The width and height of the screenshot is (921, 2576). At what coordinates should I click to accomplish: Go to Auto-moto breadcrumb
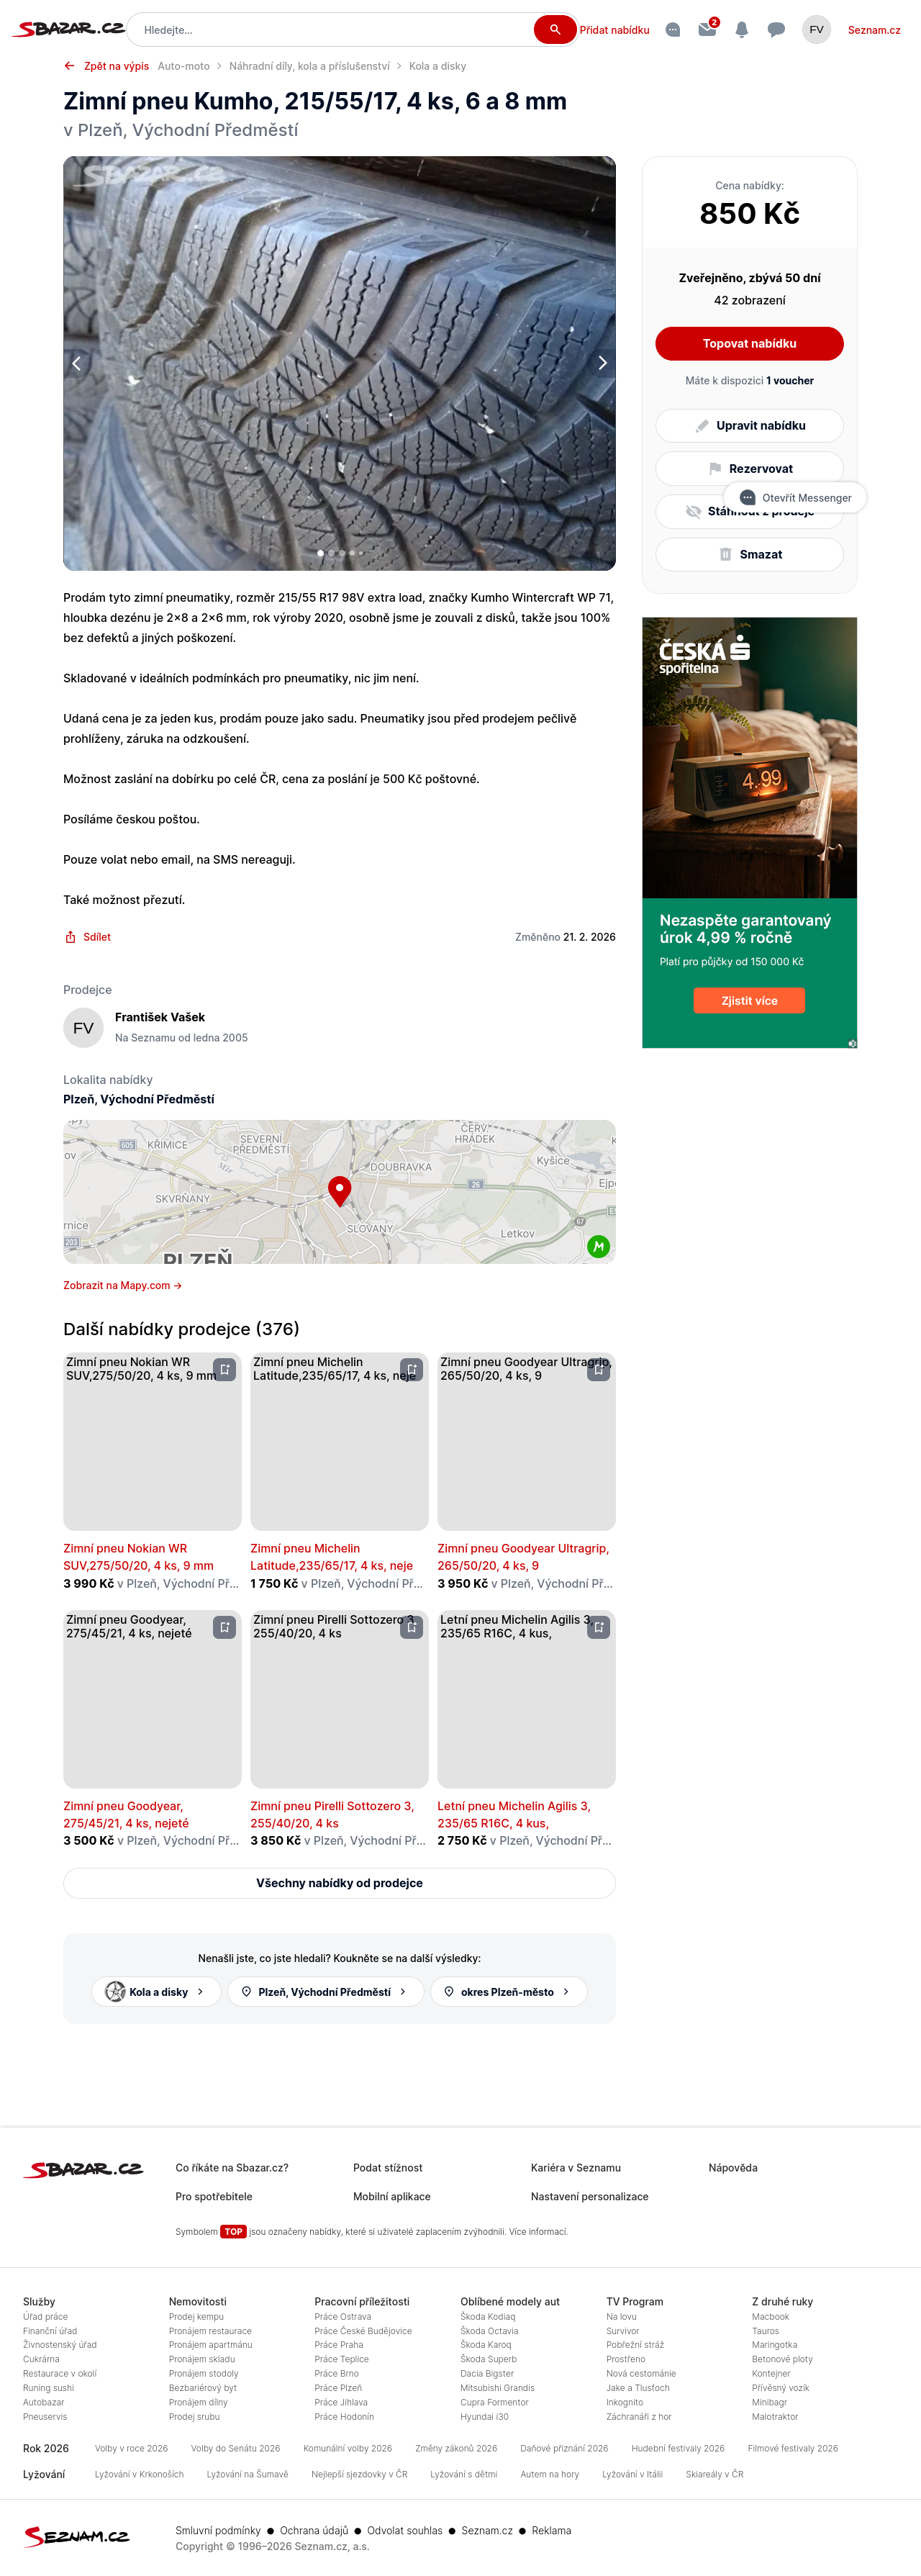184,66
